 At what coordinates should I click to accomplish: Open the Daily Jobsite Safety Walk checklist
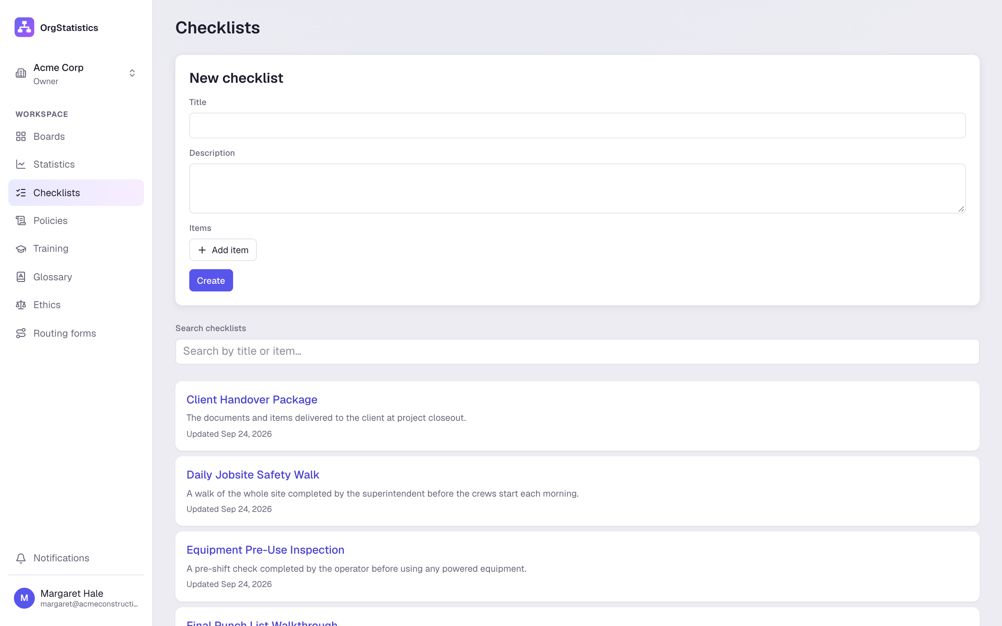[253, 474]
